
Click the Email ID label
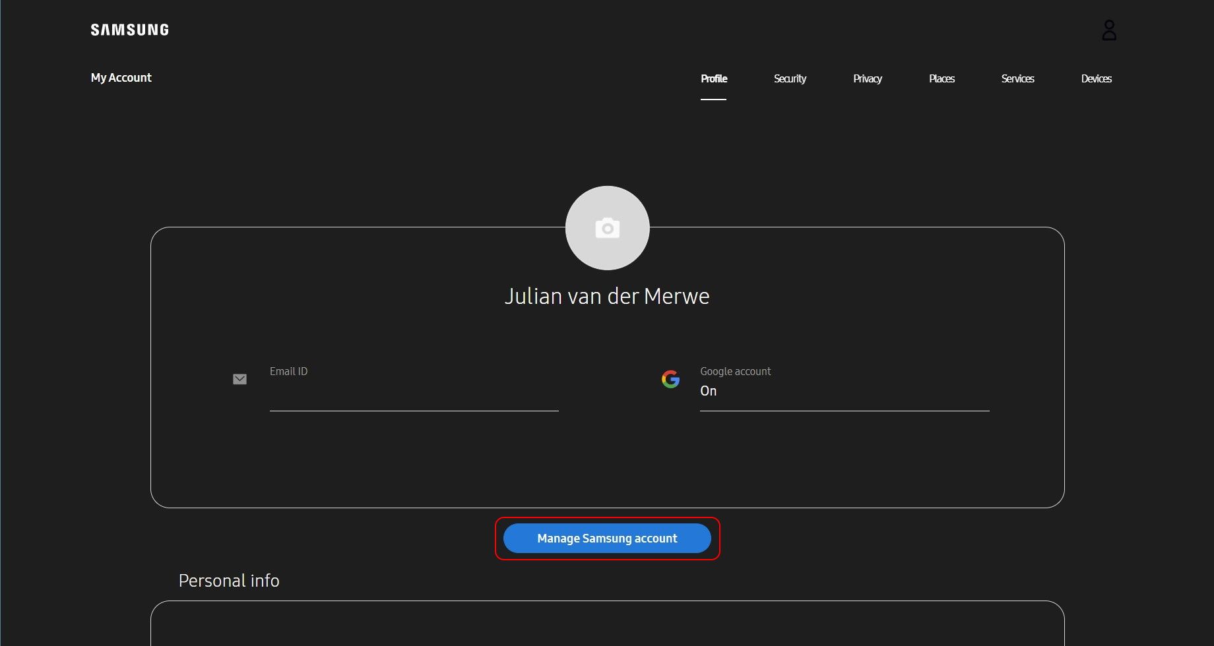(288, 371)
